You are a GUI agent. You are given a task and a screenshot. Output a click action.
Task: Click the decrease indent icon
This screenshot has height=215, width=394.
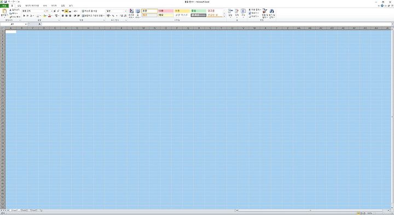tap(75, 15)
